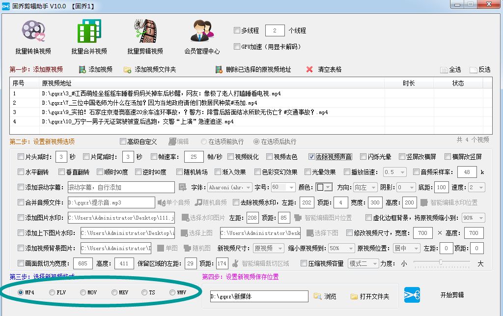The height and width of the screenshot is (316, 503).
Task: Click the Open Folder (打开文件夹) icon
Action: (x=353, y=296)
